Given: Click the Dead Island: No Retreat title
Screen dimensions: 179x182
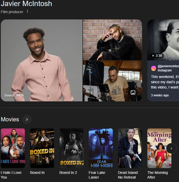Looking at the screenshot, I should coord(128,175).
